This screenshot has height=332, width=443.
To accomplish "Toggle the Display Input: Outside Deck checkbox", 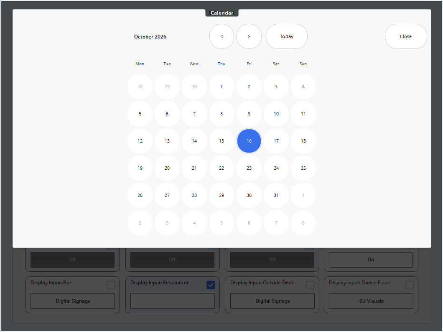I will click(310, 285).
